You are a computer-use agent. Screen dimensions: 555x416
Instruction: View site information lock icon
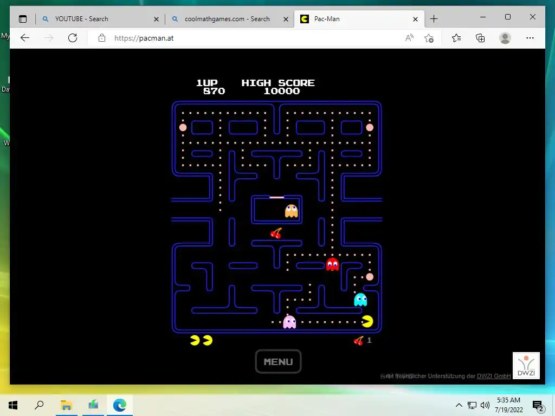pos(101,38)
